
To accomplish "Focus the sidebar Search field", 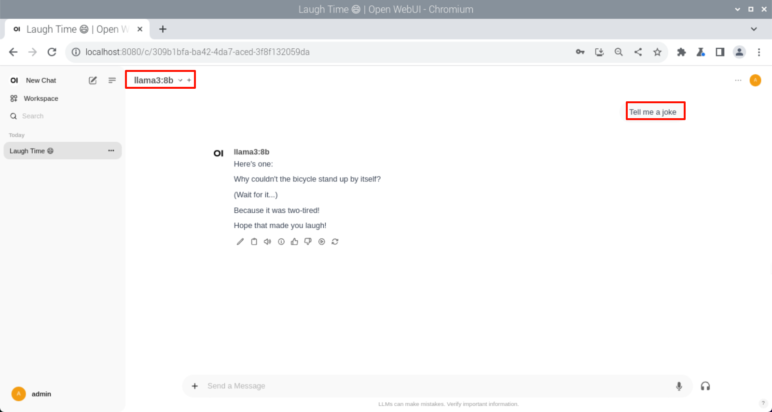I will [62, 116].
